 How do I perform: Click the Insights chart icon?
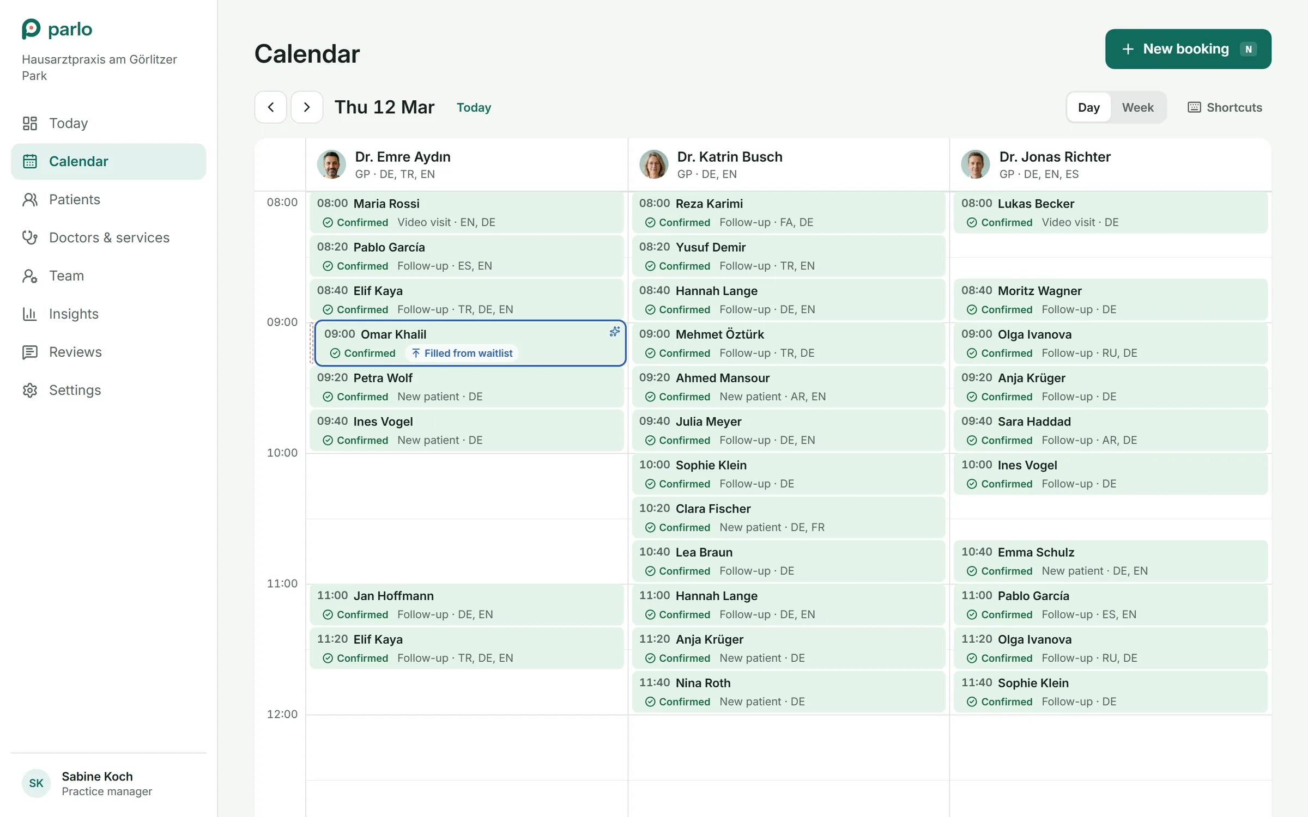(x=30, y=314)
